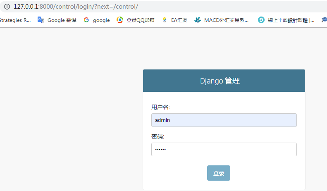Image resolution: width=327 pixels, height=191 pixels.
Task: Click the EA汇友 bookmark icon
Action: [165, 20]
